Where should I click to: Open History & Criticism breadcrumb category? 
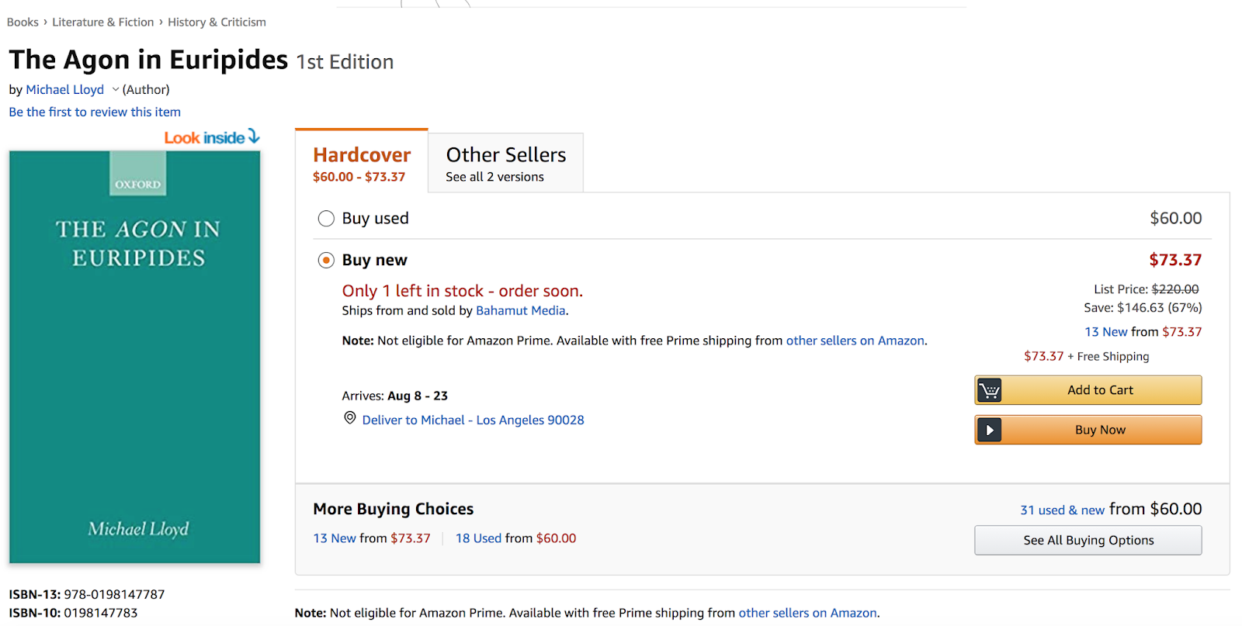pos(217,22)
